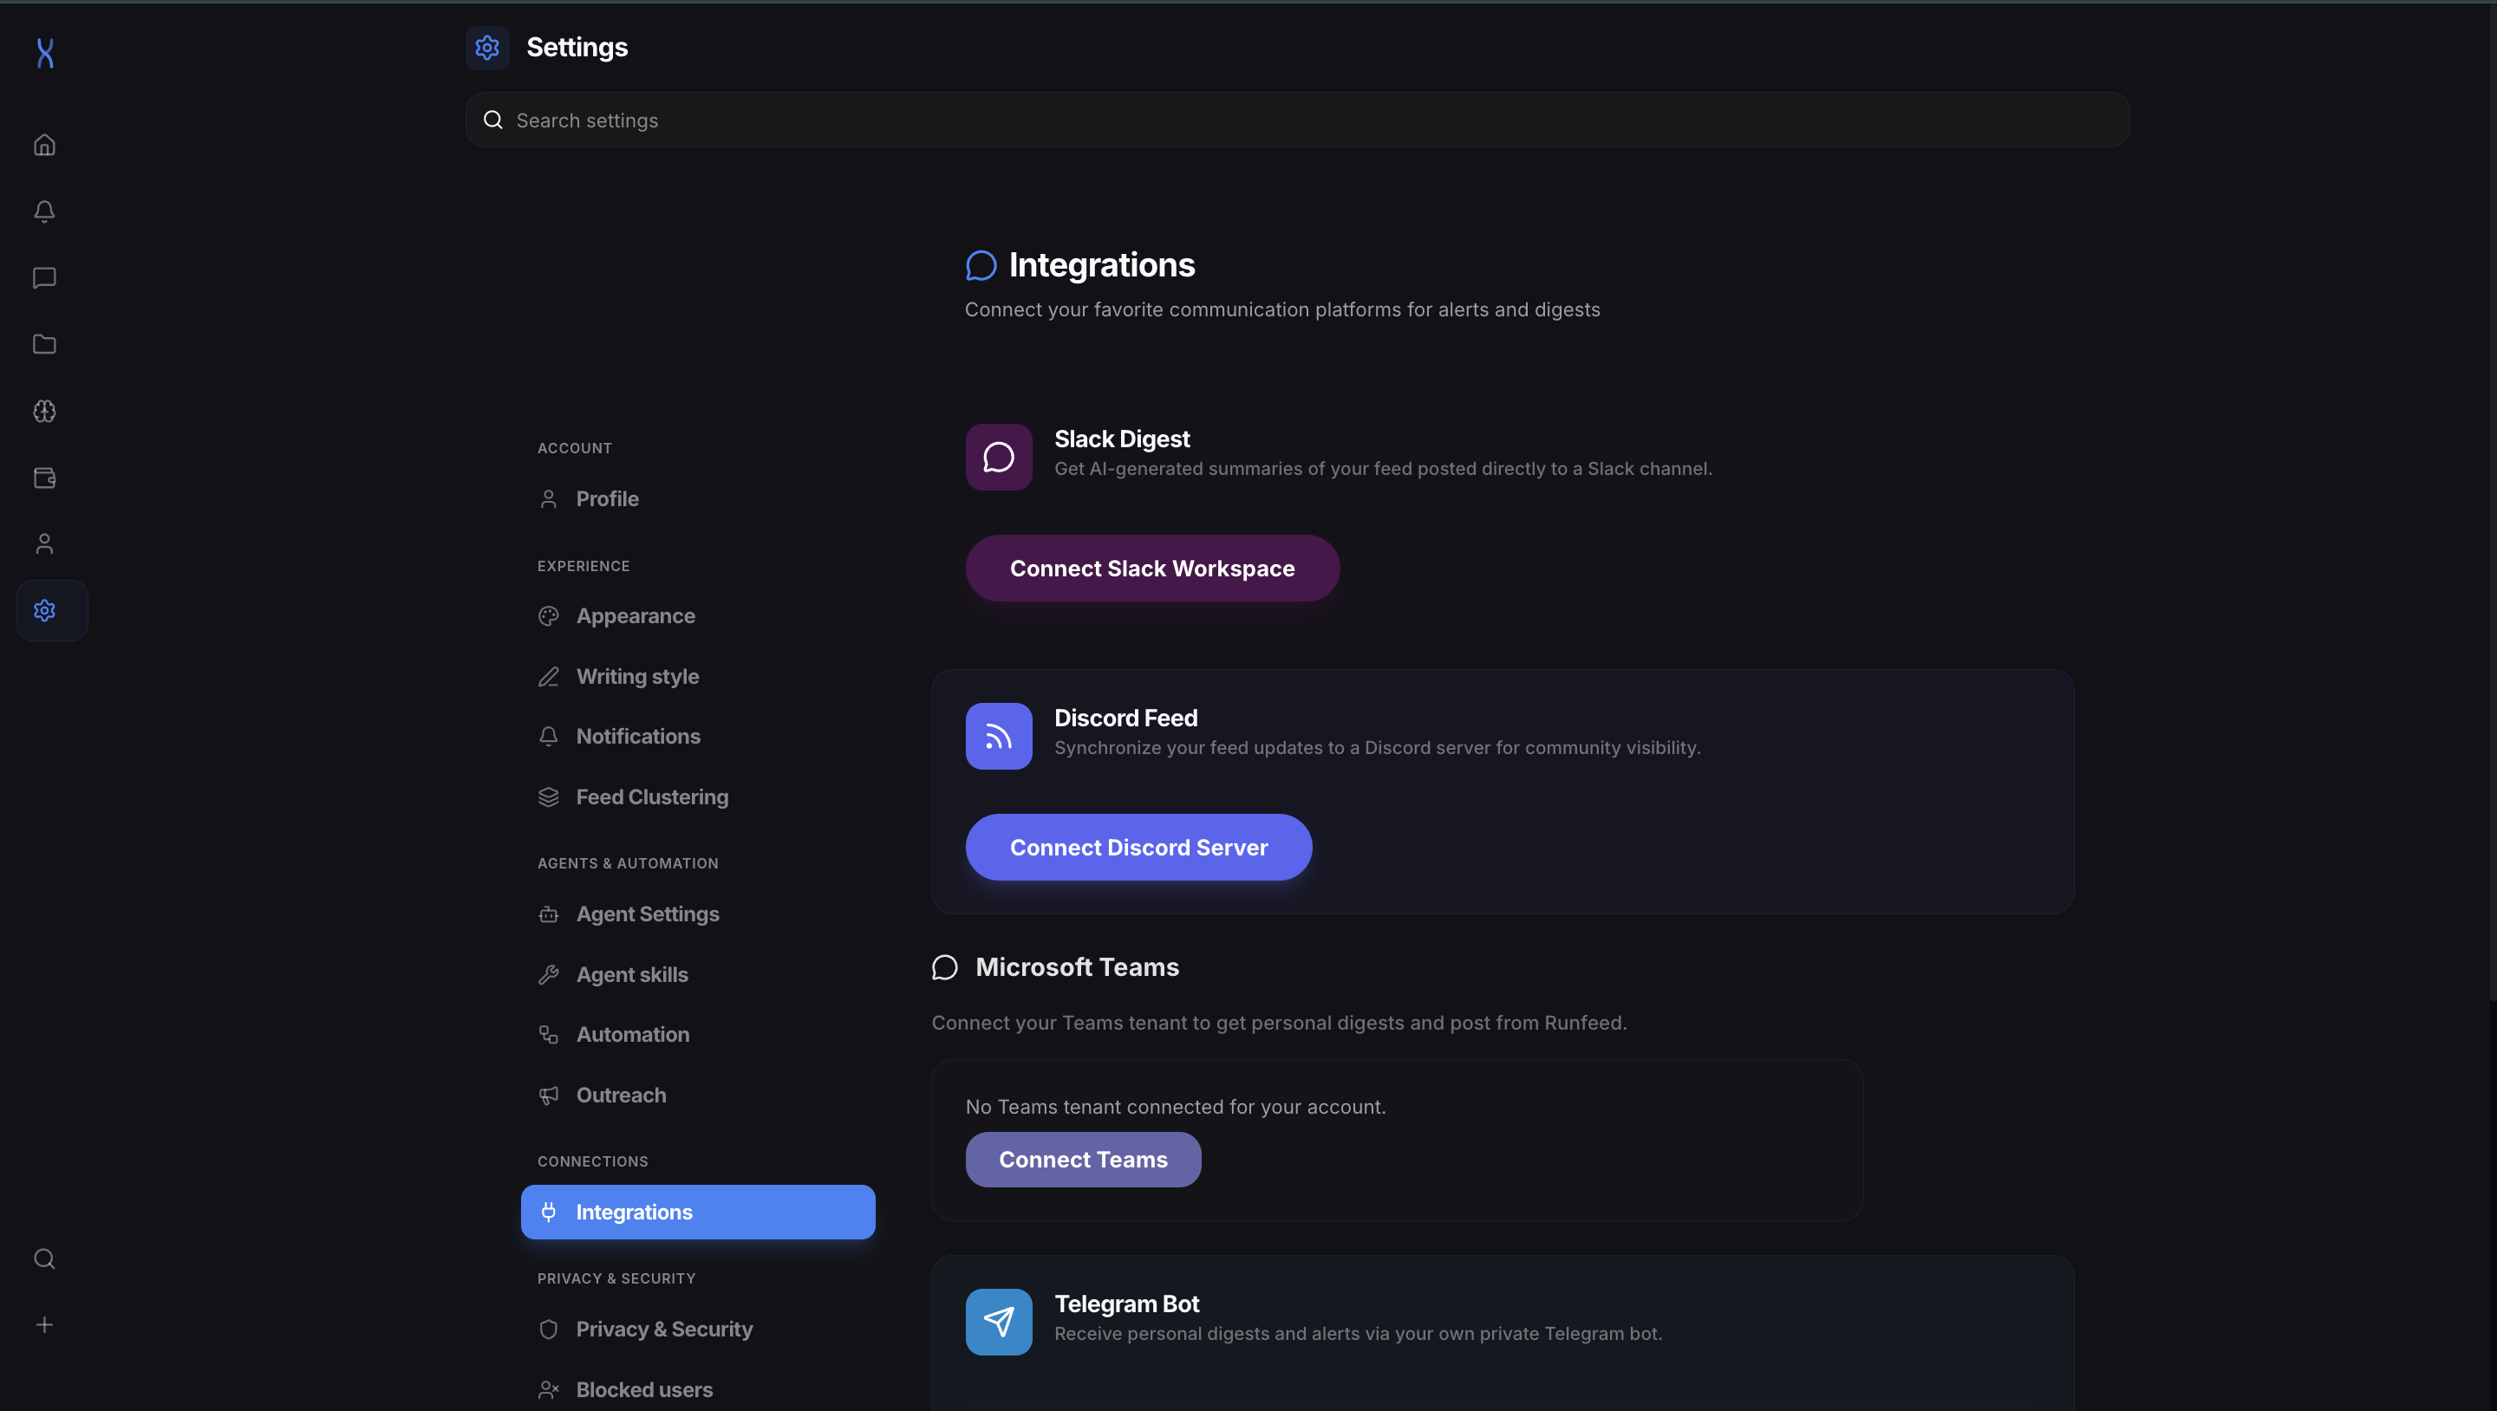The width and height of the screenshot is (2497, 1411).
Task: Click the Slack Digest speech bubble icon
Action: [997, 457]
